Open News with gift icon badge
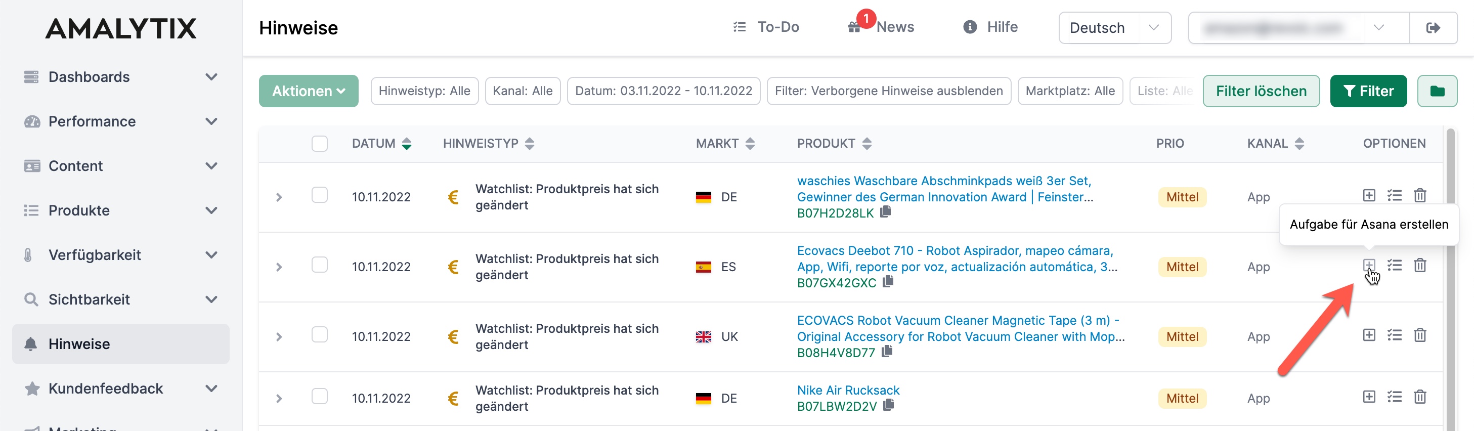 (881, 27)
